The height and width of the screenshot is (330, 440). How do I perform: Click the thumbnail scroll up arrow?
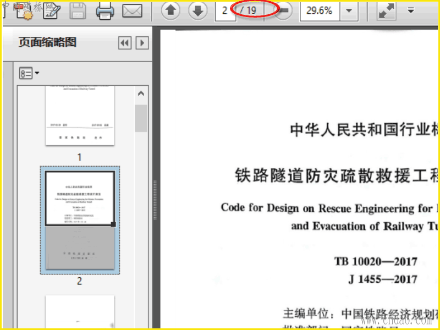click(x=141, y=94)
